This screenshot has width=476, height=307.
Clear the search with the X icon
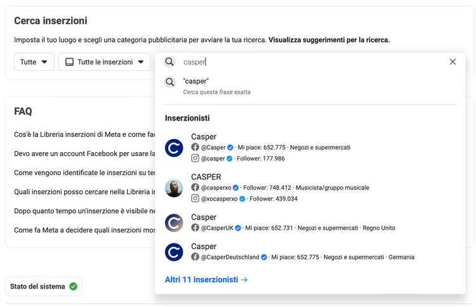coord(453,62)
